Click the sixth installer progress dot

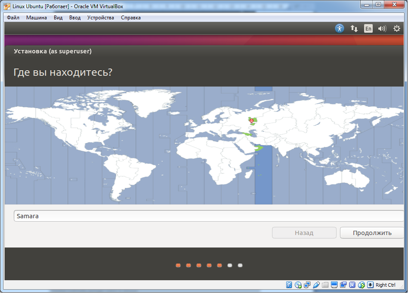click(x=230, y=266)
